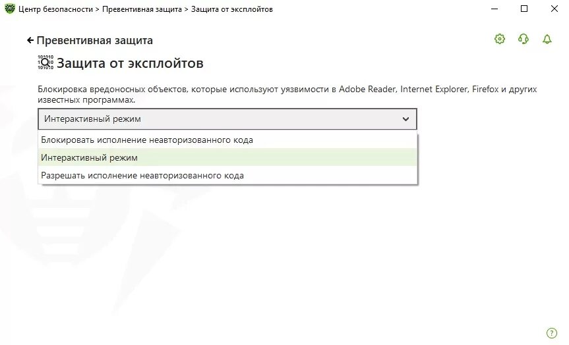Maximize the Dr.Web window

[524, 9]
